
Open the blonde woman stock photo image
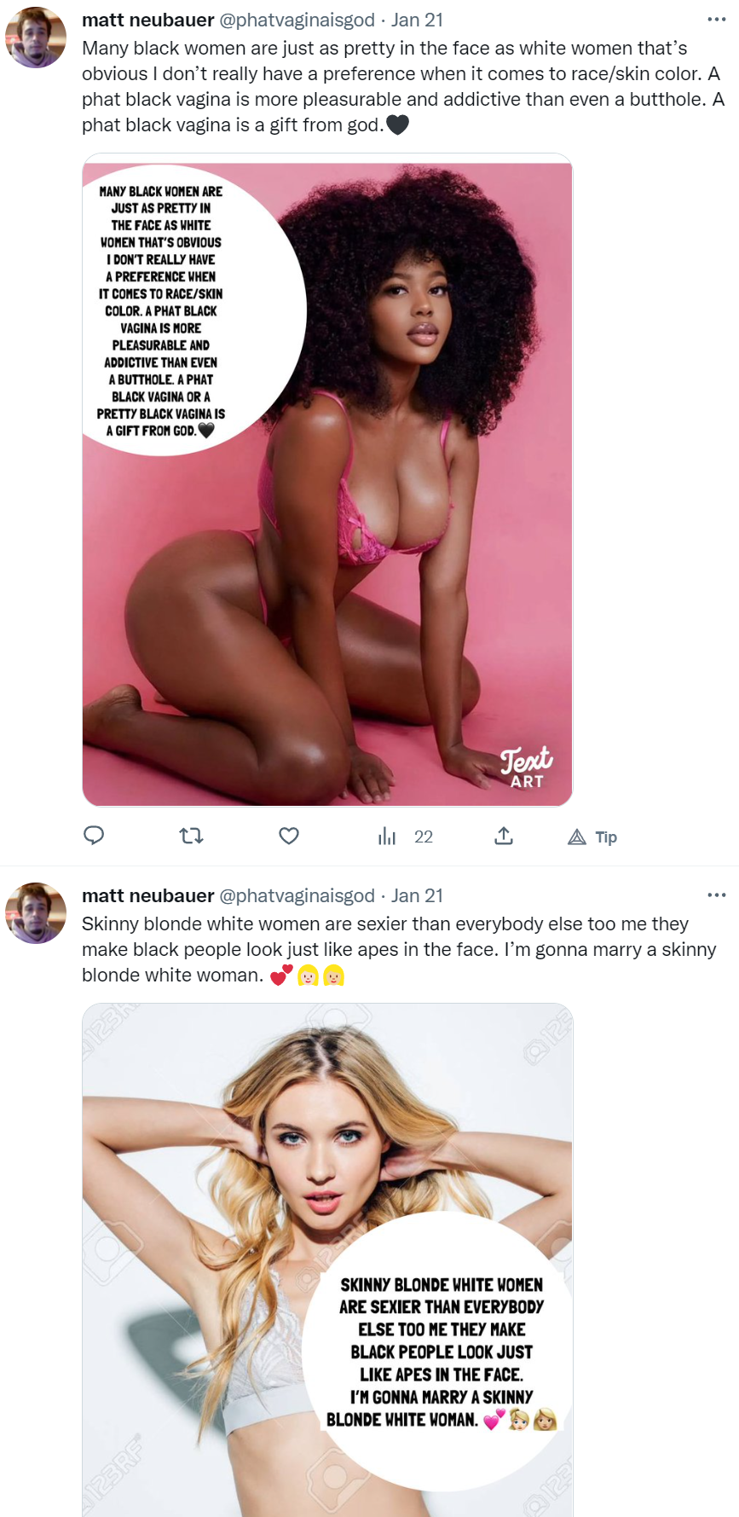(x=327, y=1260)
